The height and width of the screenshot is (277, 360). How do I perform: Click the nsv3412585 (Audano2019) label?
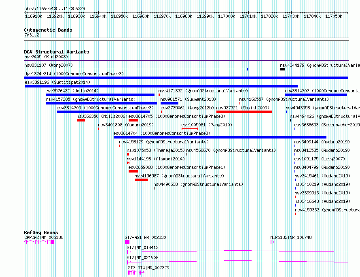322,150
